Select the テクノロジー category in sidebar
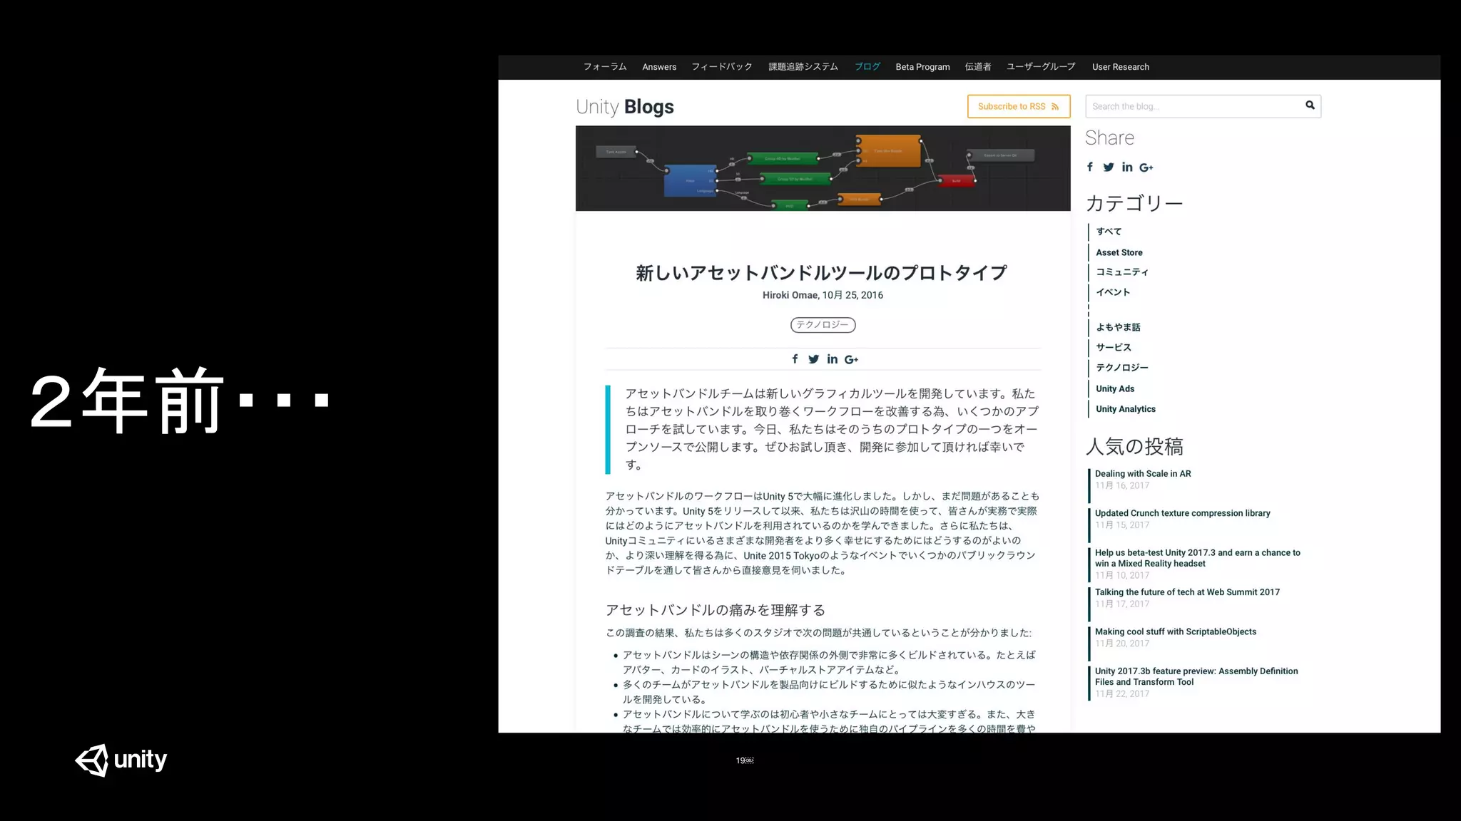This screenshot has width=1461, height=821. tap(1122, 368)
